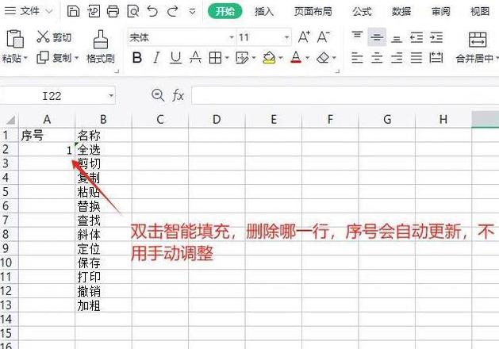Decrease font size with A- icon

point(324,37)
